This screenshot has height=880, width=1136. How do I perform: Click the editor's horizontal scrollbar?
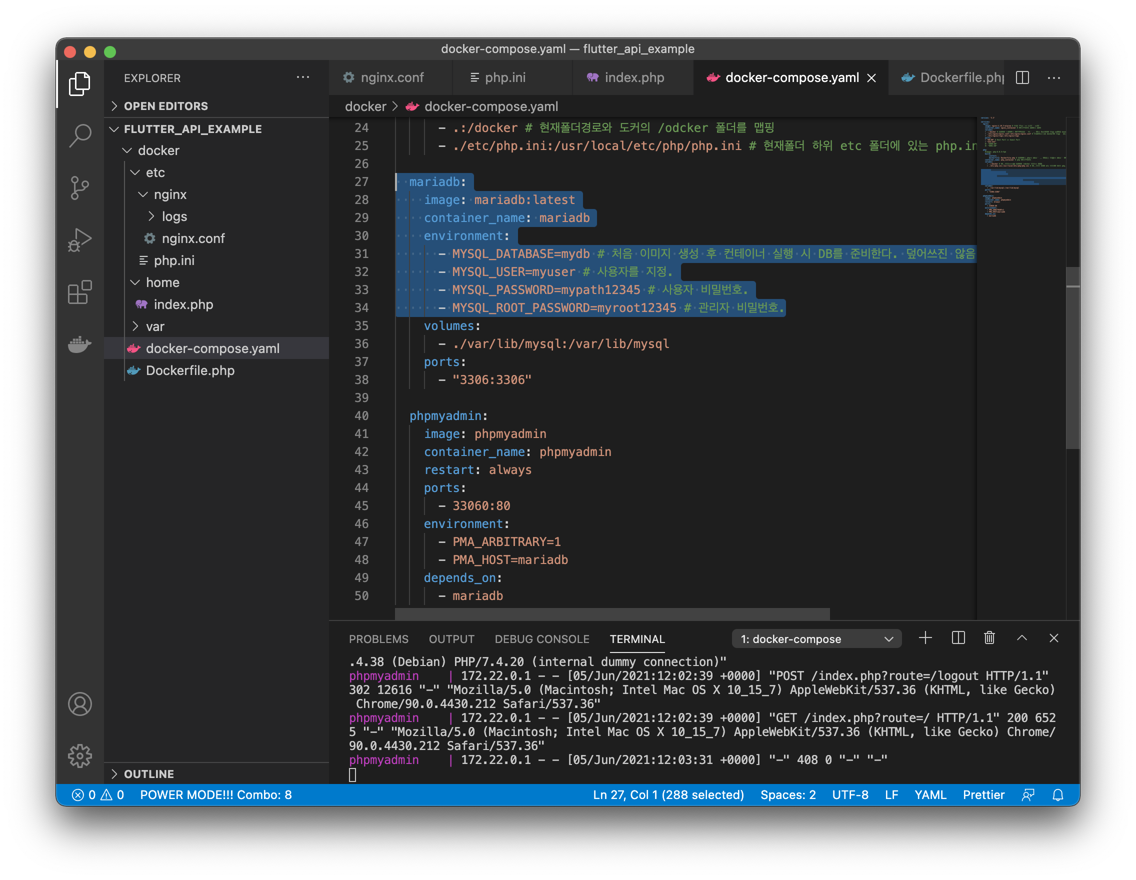point(611,613)
